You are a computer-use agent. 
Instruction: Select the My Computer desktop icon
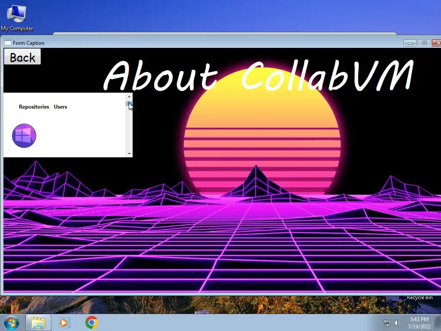[x=17, y=17]
